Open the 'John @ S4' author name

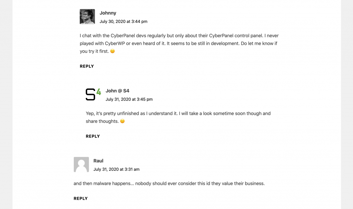tap(117, 91)
